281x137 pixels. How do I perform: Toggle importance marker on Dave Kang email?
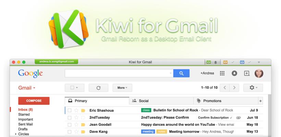click(83, 132)
